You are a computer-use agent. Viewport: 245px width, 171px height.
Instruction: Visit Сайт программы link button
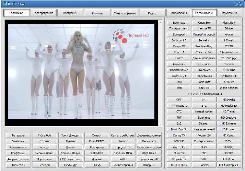pyautogui.click(x=124, y=13)
